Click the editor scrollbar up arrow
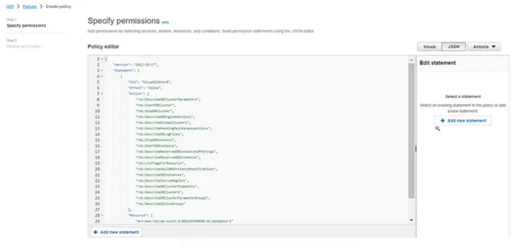 pyautogui.click(x=411, y=60)
